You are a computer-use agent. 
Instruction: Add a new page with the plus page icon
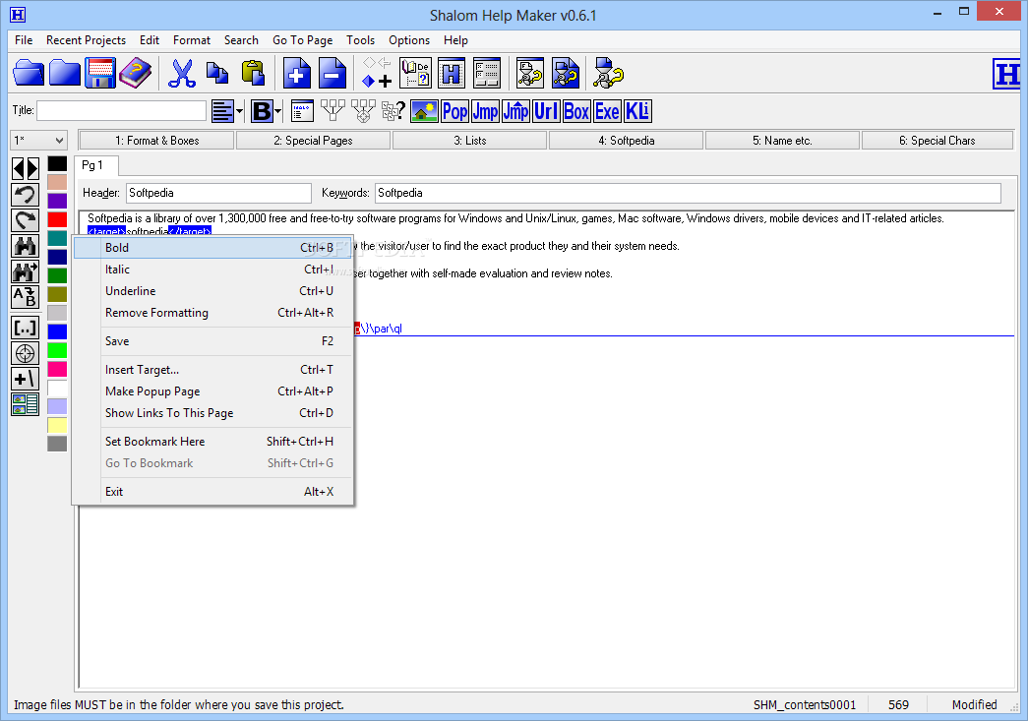[x=296, y=73]
